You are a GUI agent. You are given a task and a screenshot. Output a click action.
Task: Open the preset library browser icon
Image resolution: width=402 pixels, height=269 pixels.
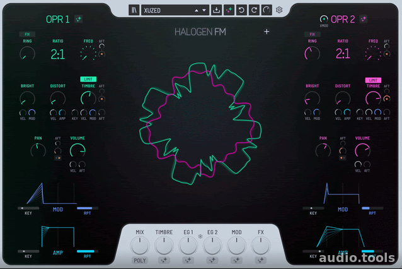(134, 10)
